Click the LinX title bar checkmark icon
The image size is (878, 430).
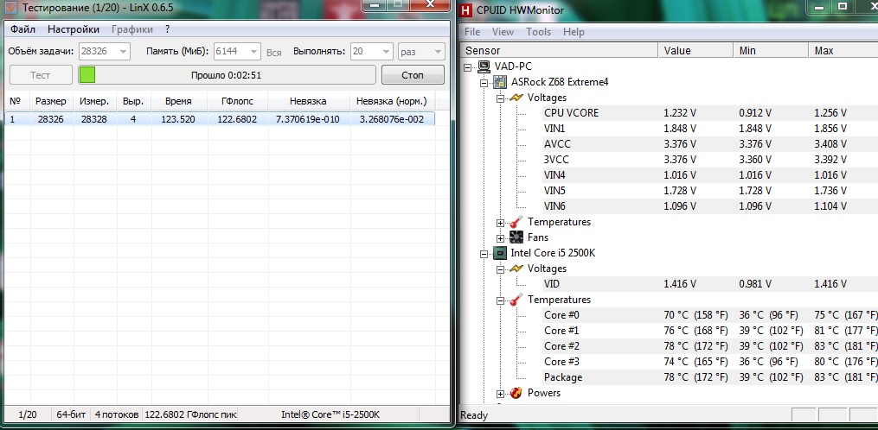(x=10, y=9)
